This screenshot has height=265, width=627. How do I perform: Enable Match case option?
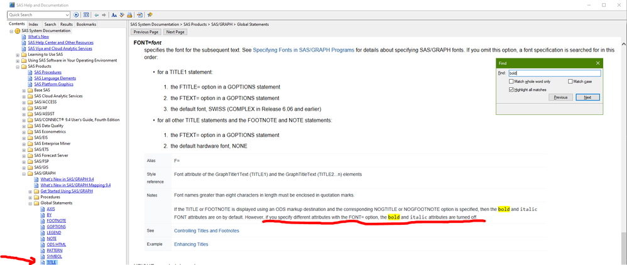570,82
